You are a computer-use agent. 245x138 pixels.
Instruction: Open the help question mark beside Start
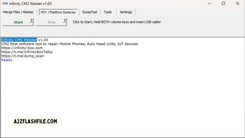32,20
